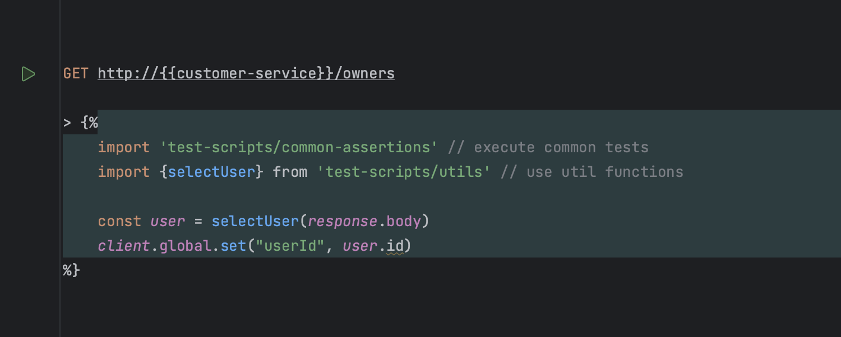Viewport: 841px width, 337px height.
Task: Click 'response' in response.body
Action: 343,221
